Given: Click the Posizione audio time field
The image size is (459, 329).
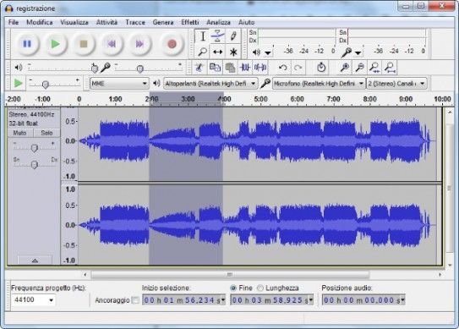Looking at the screenshot, I should pyautogui.click(x=363, y=300).
